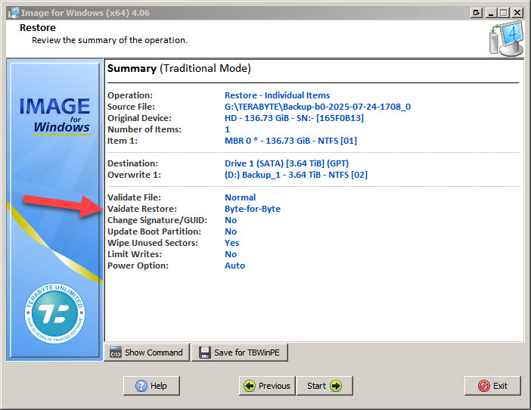
Task: Click the 'Restore' page heading
Action: pyautogui.click(x=38, y=28)
